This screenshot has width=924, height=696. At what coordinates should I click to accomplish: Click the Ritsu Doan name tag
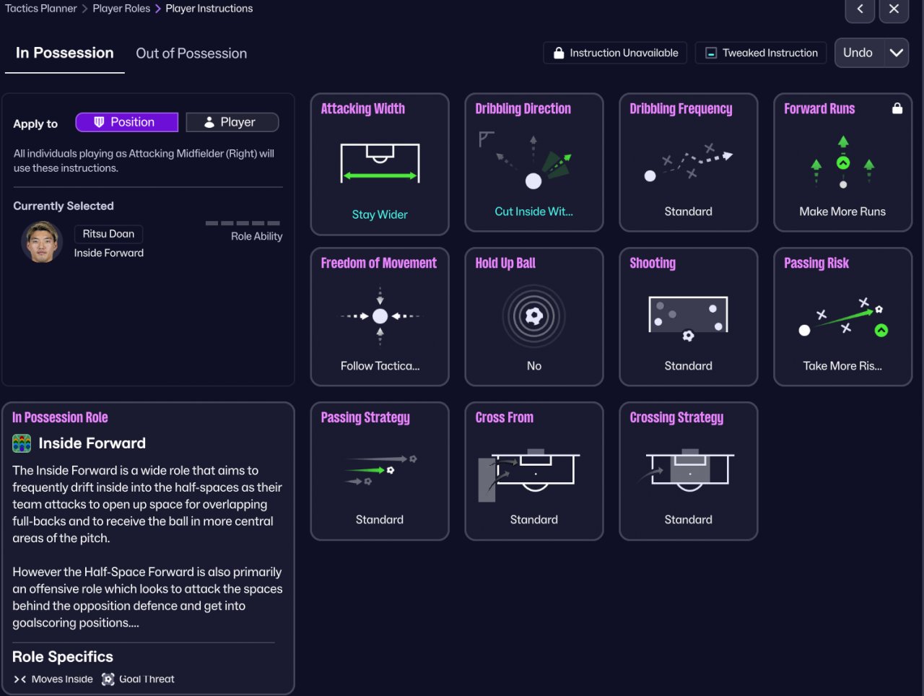[108, 234]
